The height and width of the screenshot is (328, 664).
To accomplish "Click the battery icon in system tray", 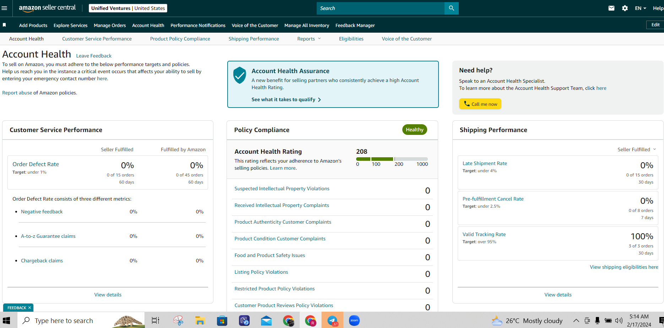I will (x=608, y=321).
